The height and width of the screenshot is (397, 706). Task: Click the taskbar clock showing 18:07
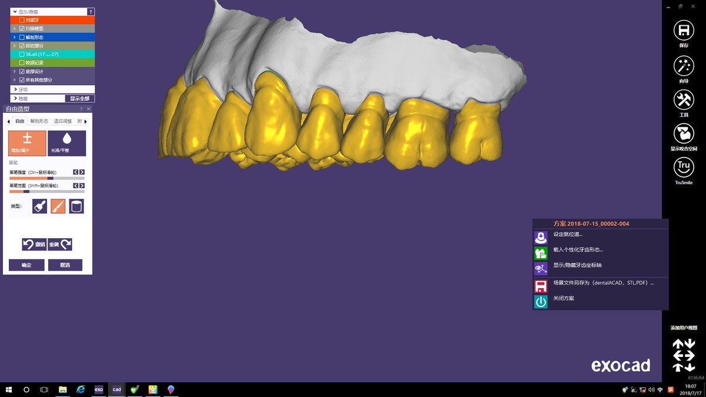tap(691, 389)
